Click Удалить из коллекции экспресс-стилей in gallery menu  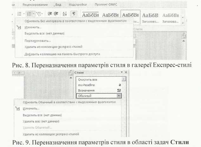pyautogui.click(x=53, y=47)
